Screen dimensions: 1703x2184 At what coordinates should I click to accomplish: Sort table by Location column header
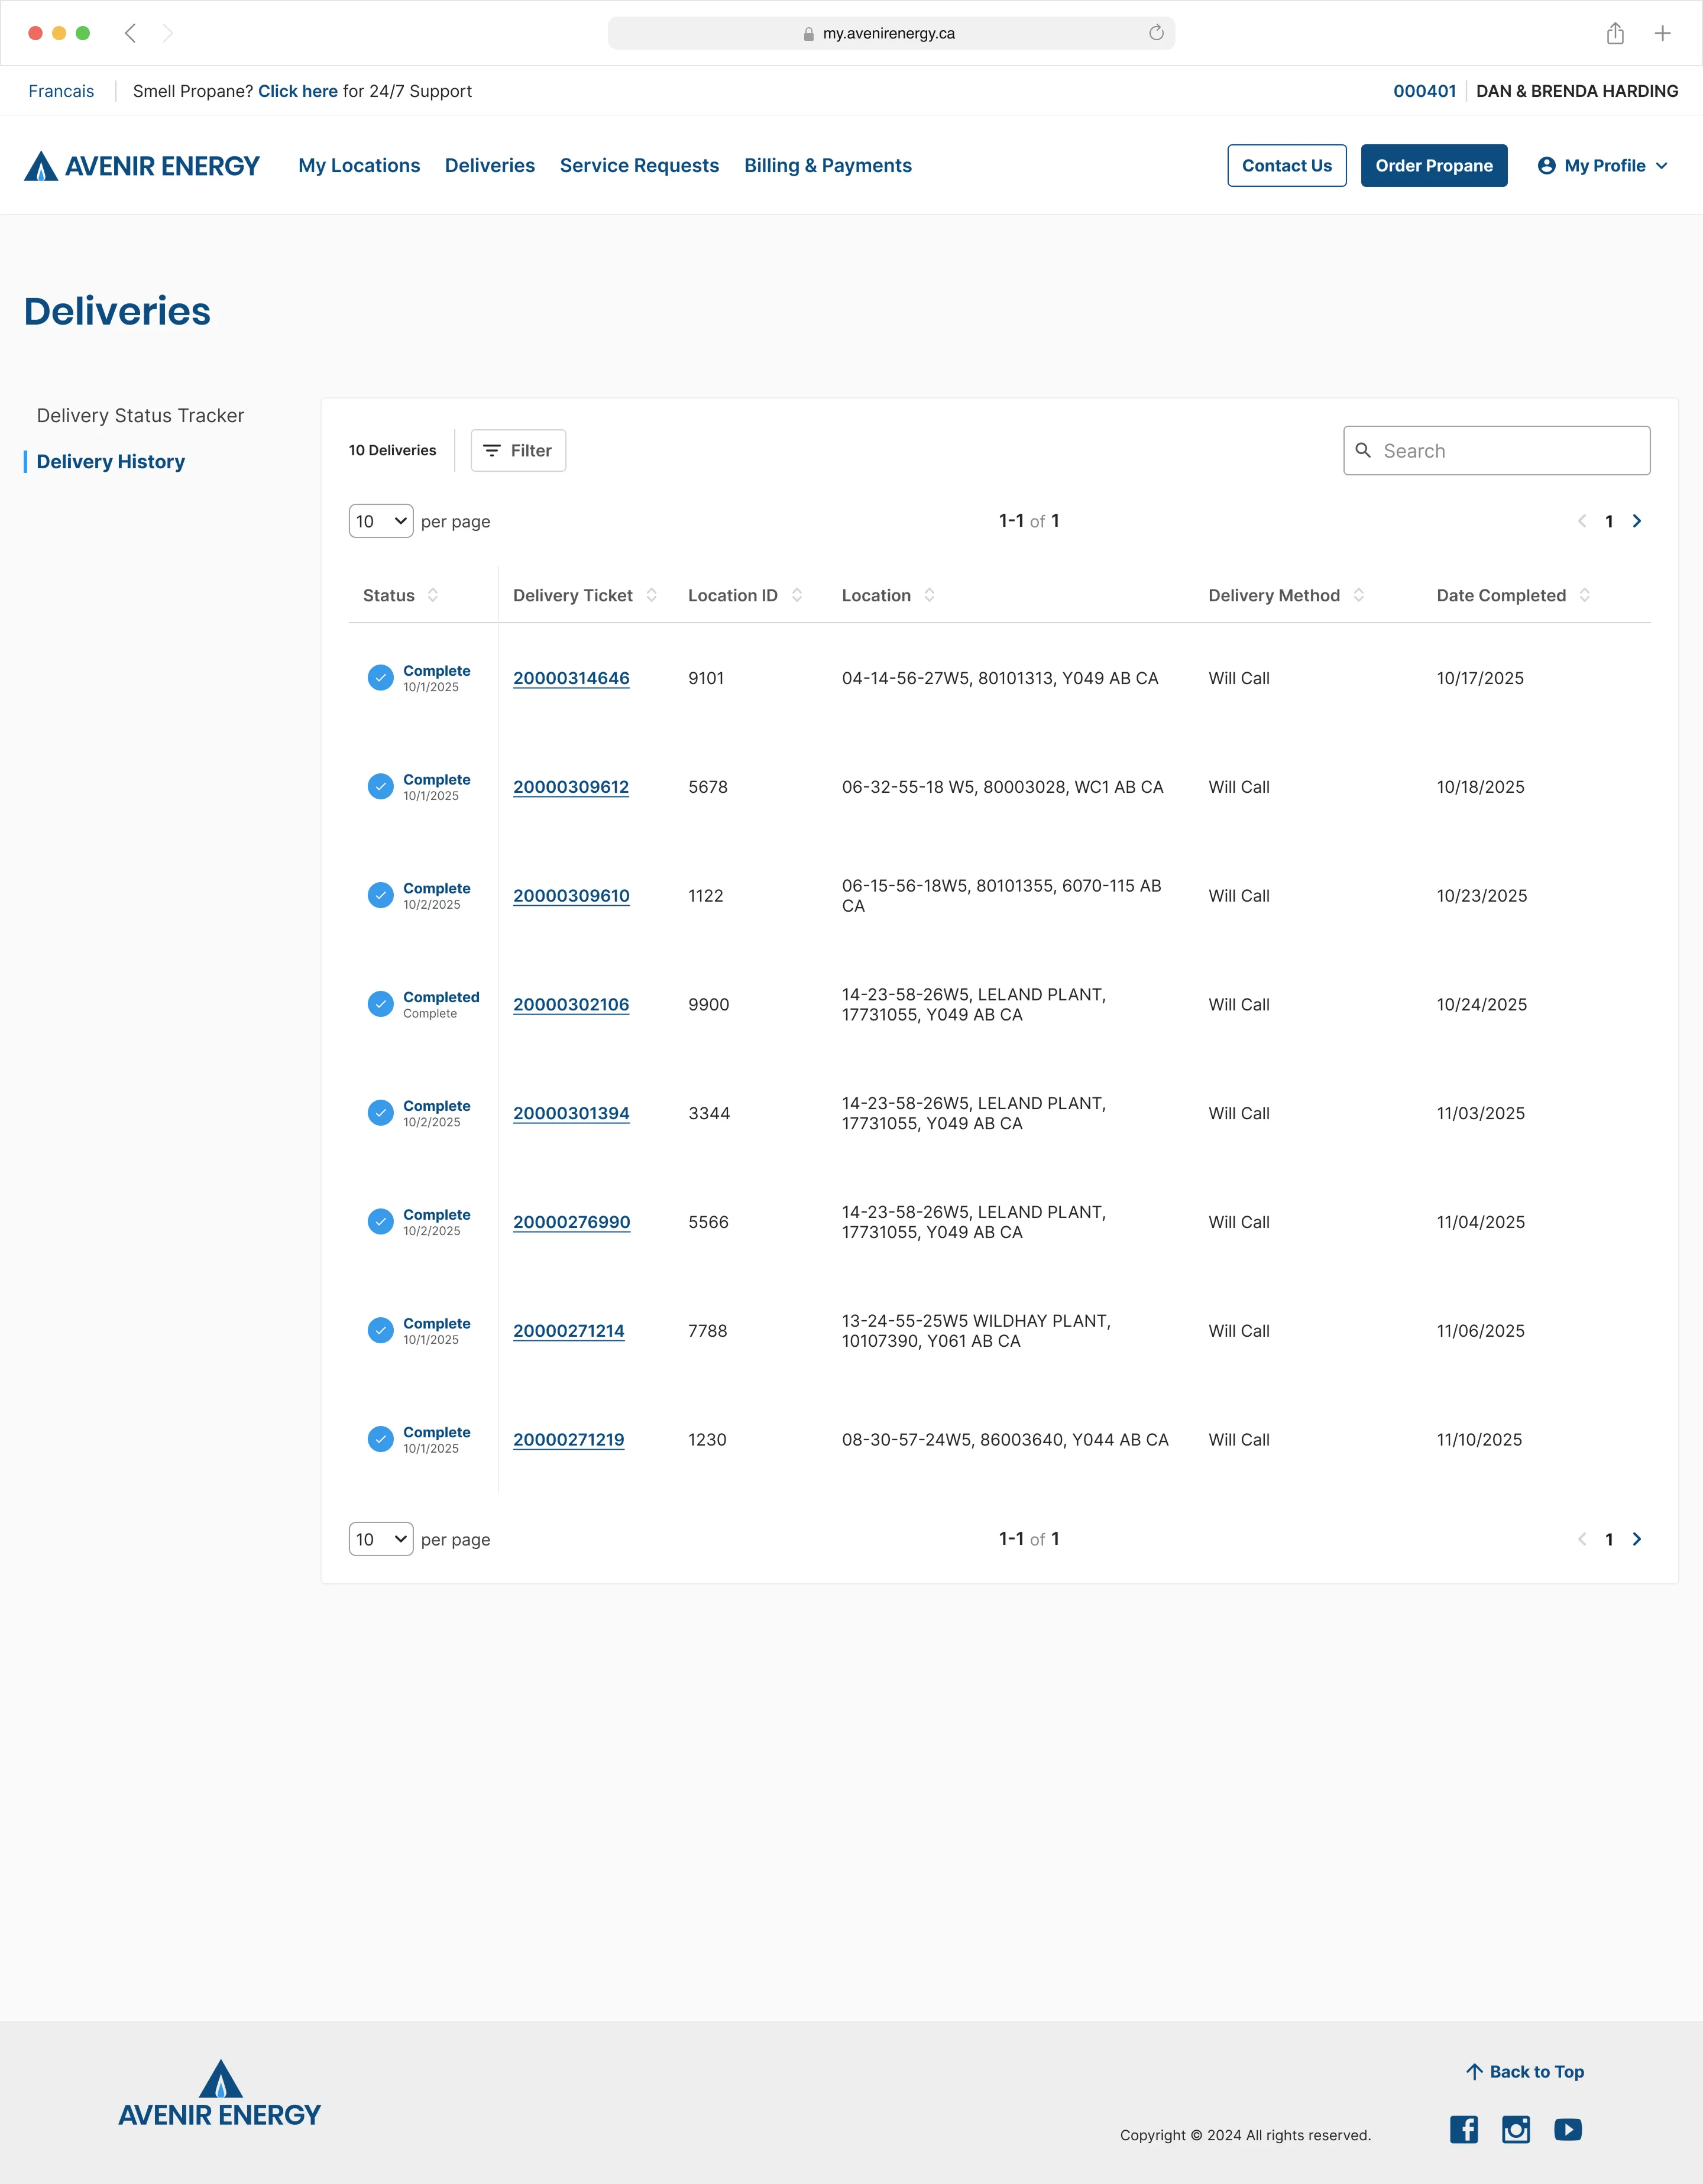click(930, 595)
